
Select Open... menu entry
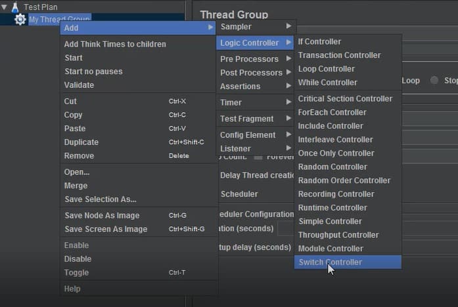pos(138,172)
